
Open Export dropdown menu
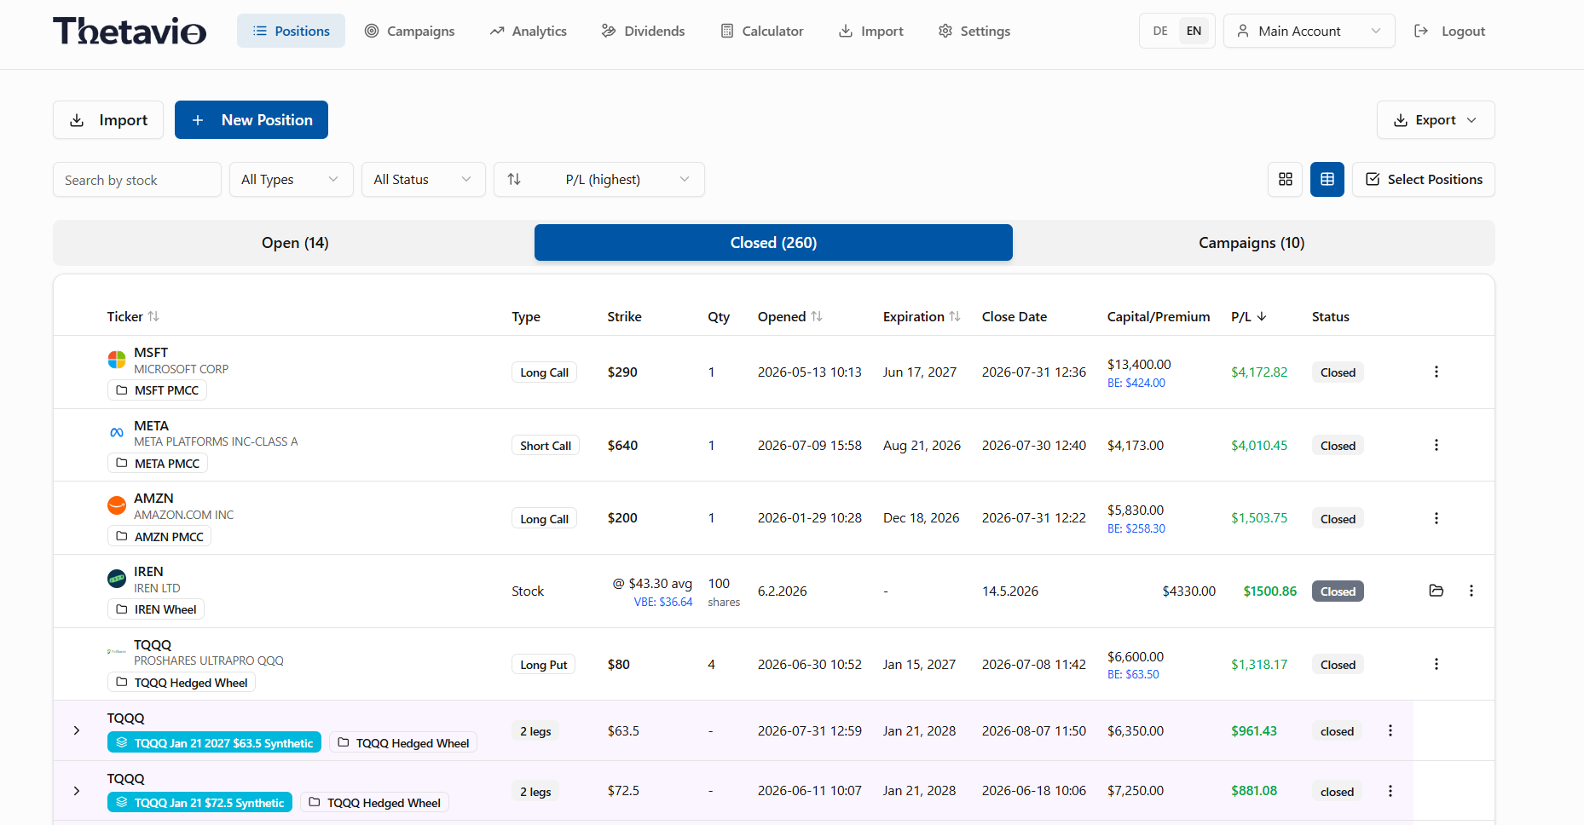click(1436, 120)
